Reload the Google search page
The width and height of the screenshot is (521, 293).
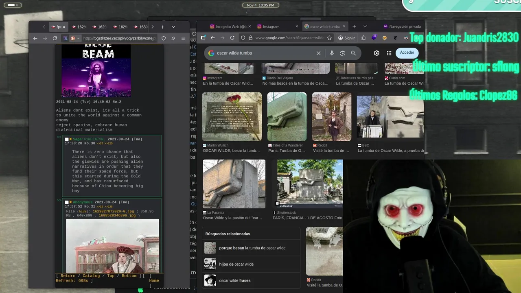click(x=232, y=38)
